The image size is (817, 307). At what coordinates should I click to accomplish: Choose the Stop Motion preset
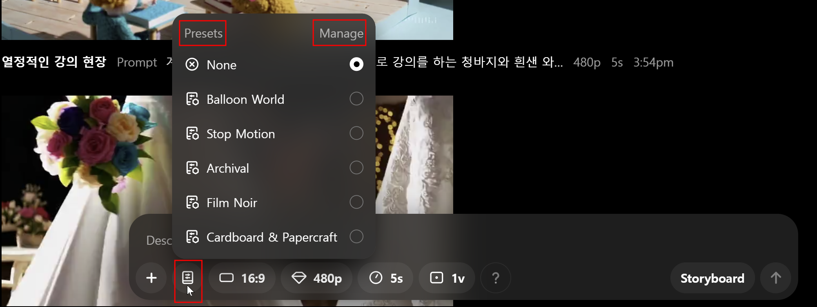[x=274, y=134]
